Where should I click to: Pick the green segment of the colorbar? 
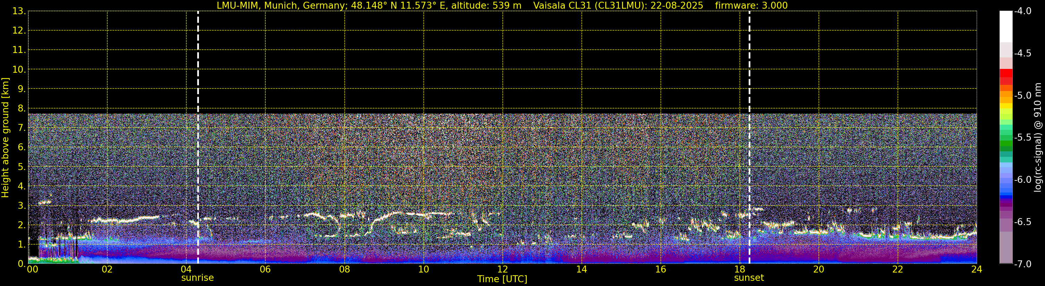coord(1005,144)
